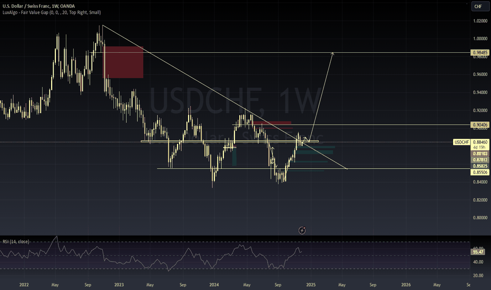Click the 0.87812 price label
The width and height of the screenshot is (491, 290).
(480, 160)
